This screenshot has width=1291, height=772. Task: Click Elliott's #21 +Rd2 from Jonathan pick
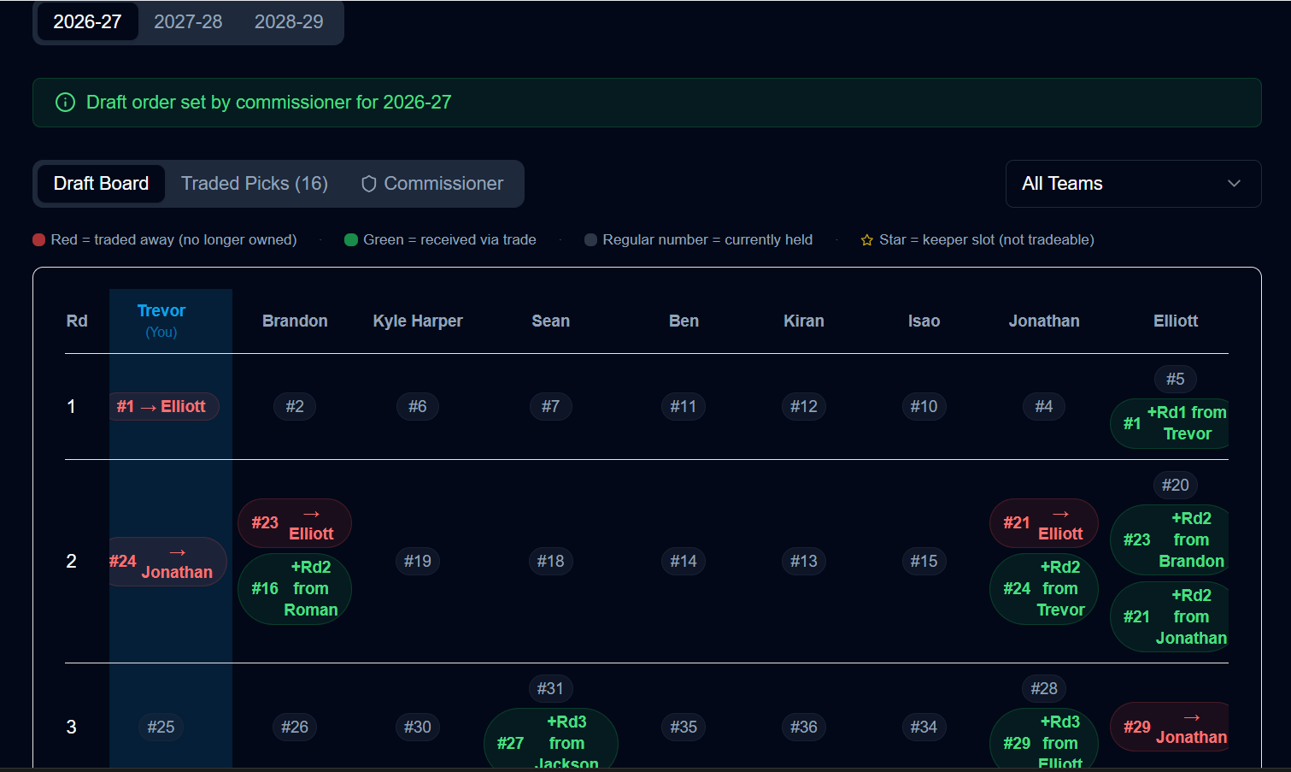(x=1170, y=617)
